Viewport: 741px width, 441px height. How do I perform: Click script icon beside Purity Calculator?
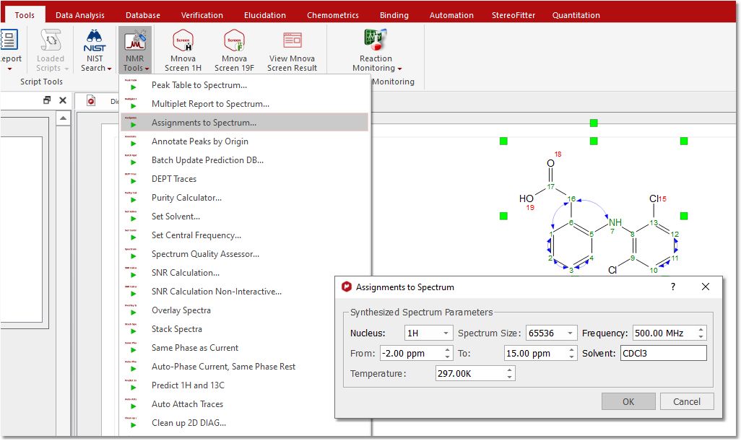point(131,197)
